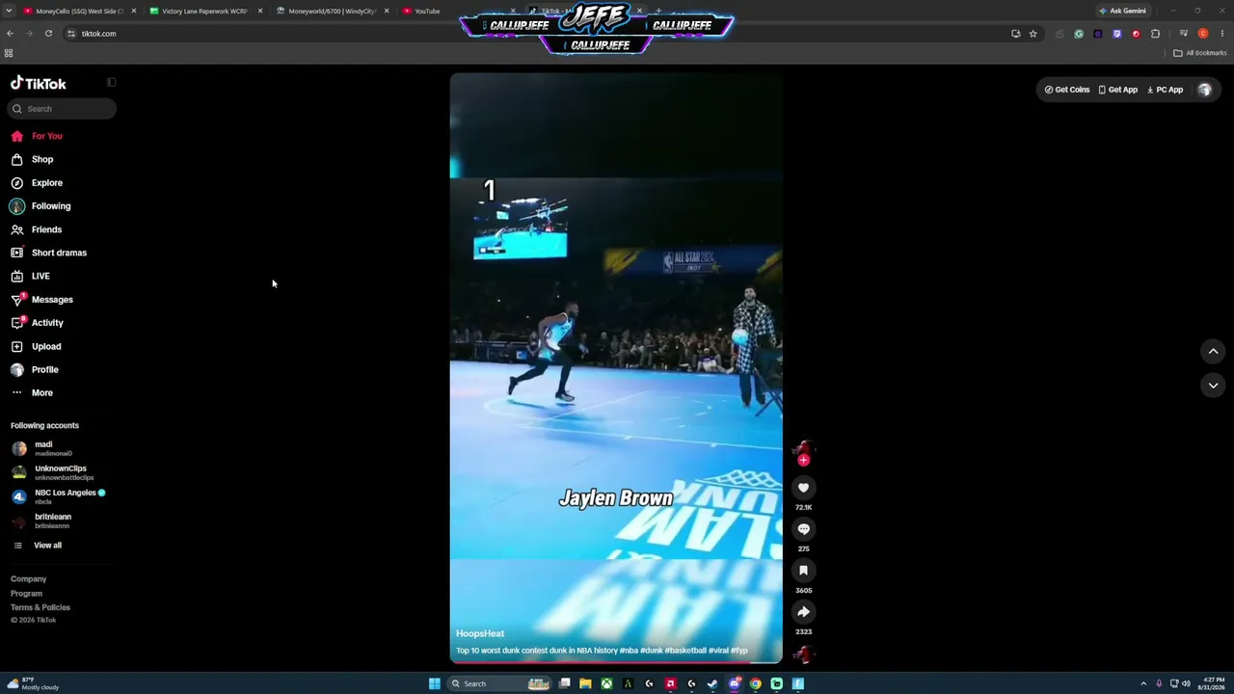Show hidden system tray icons
Screen dimensions: 1234x694
1143,684
